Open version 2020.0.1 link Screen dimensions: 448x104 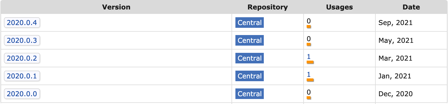click(22, 76)
